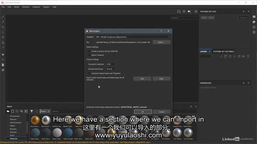Select Textures in shelf categories

coord(13,119)
